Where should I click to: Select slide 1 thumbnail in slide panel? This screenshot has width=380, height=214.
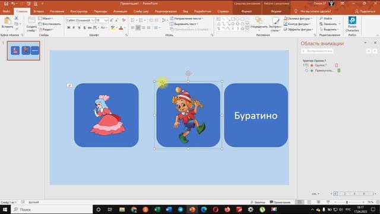tap(24, 51)
